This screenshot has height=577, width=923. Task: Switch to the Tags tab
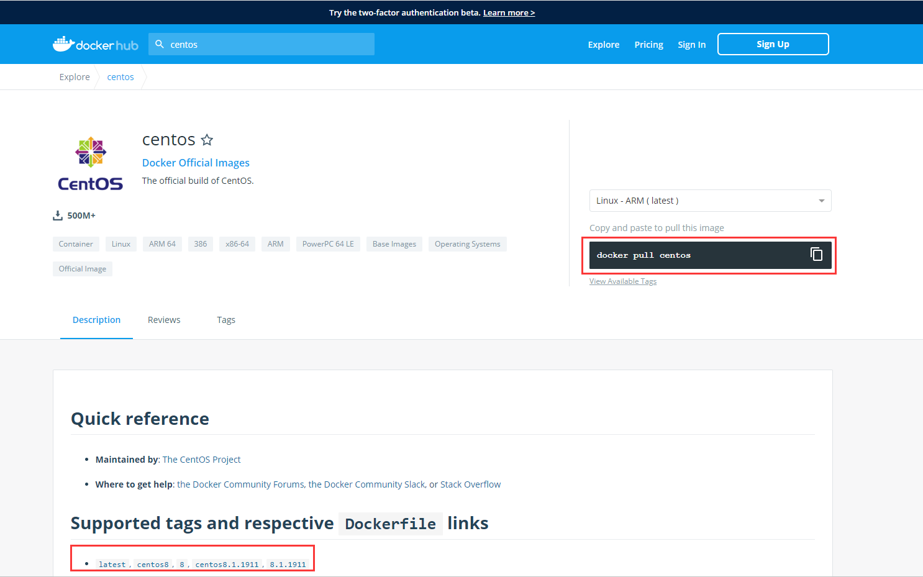click(225, 319)
